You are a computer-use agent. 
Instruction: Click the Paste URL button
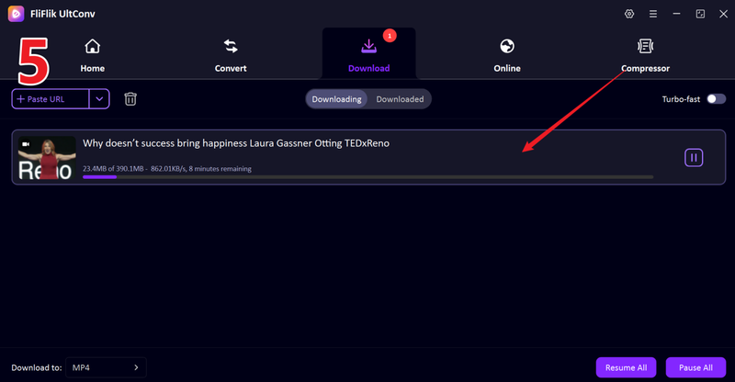coord(51,99)
